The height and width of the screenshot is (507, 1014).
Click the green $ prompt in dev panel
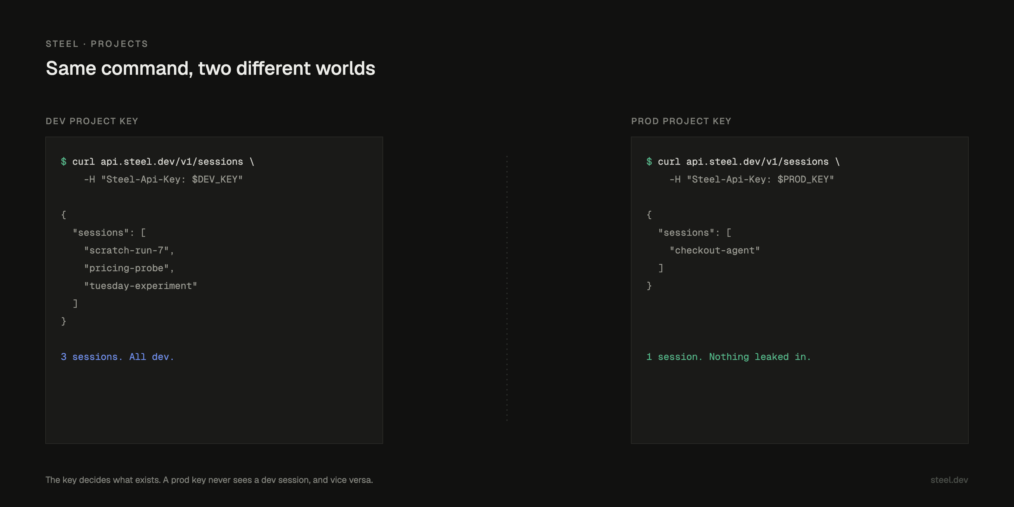click(x=64, y=162)
